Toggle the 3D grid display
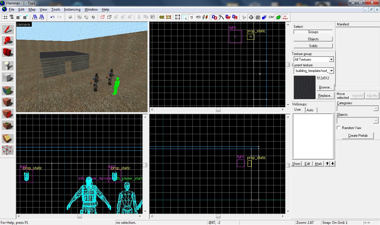Screen dimensions: 380x225 coord(11,17)
